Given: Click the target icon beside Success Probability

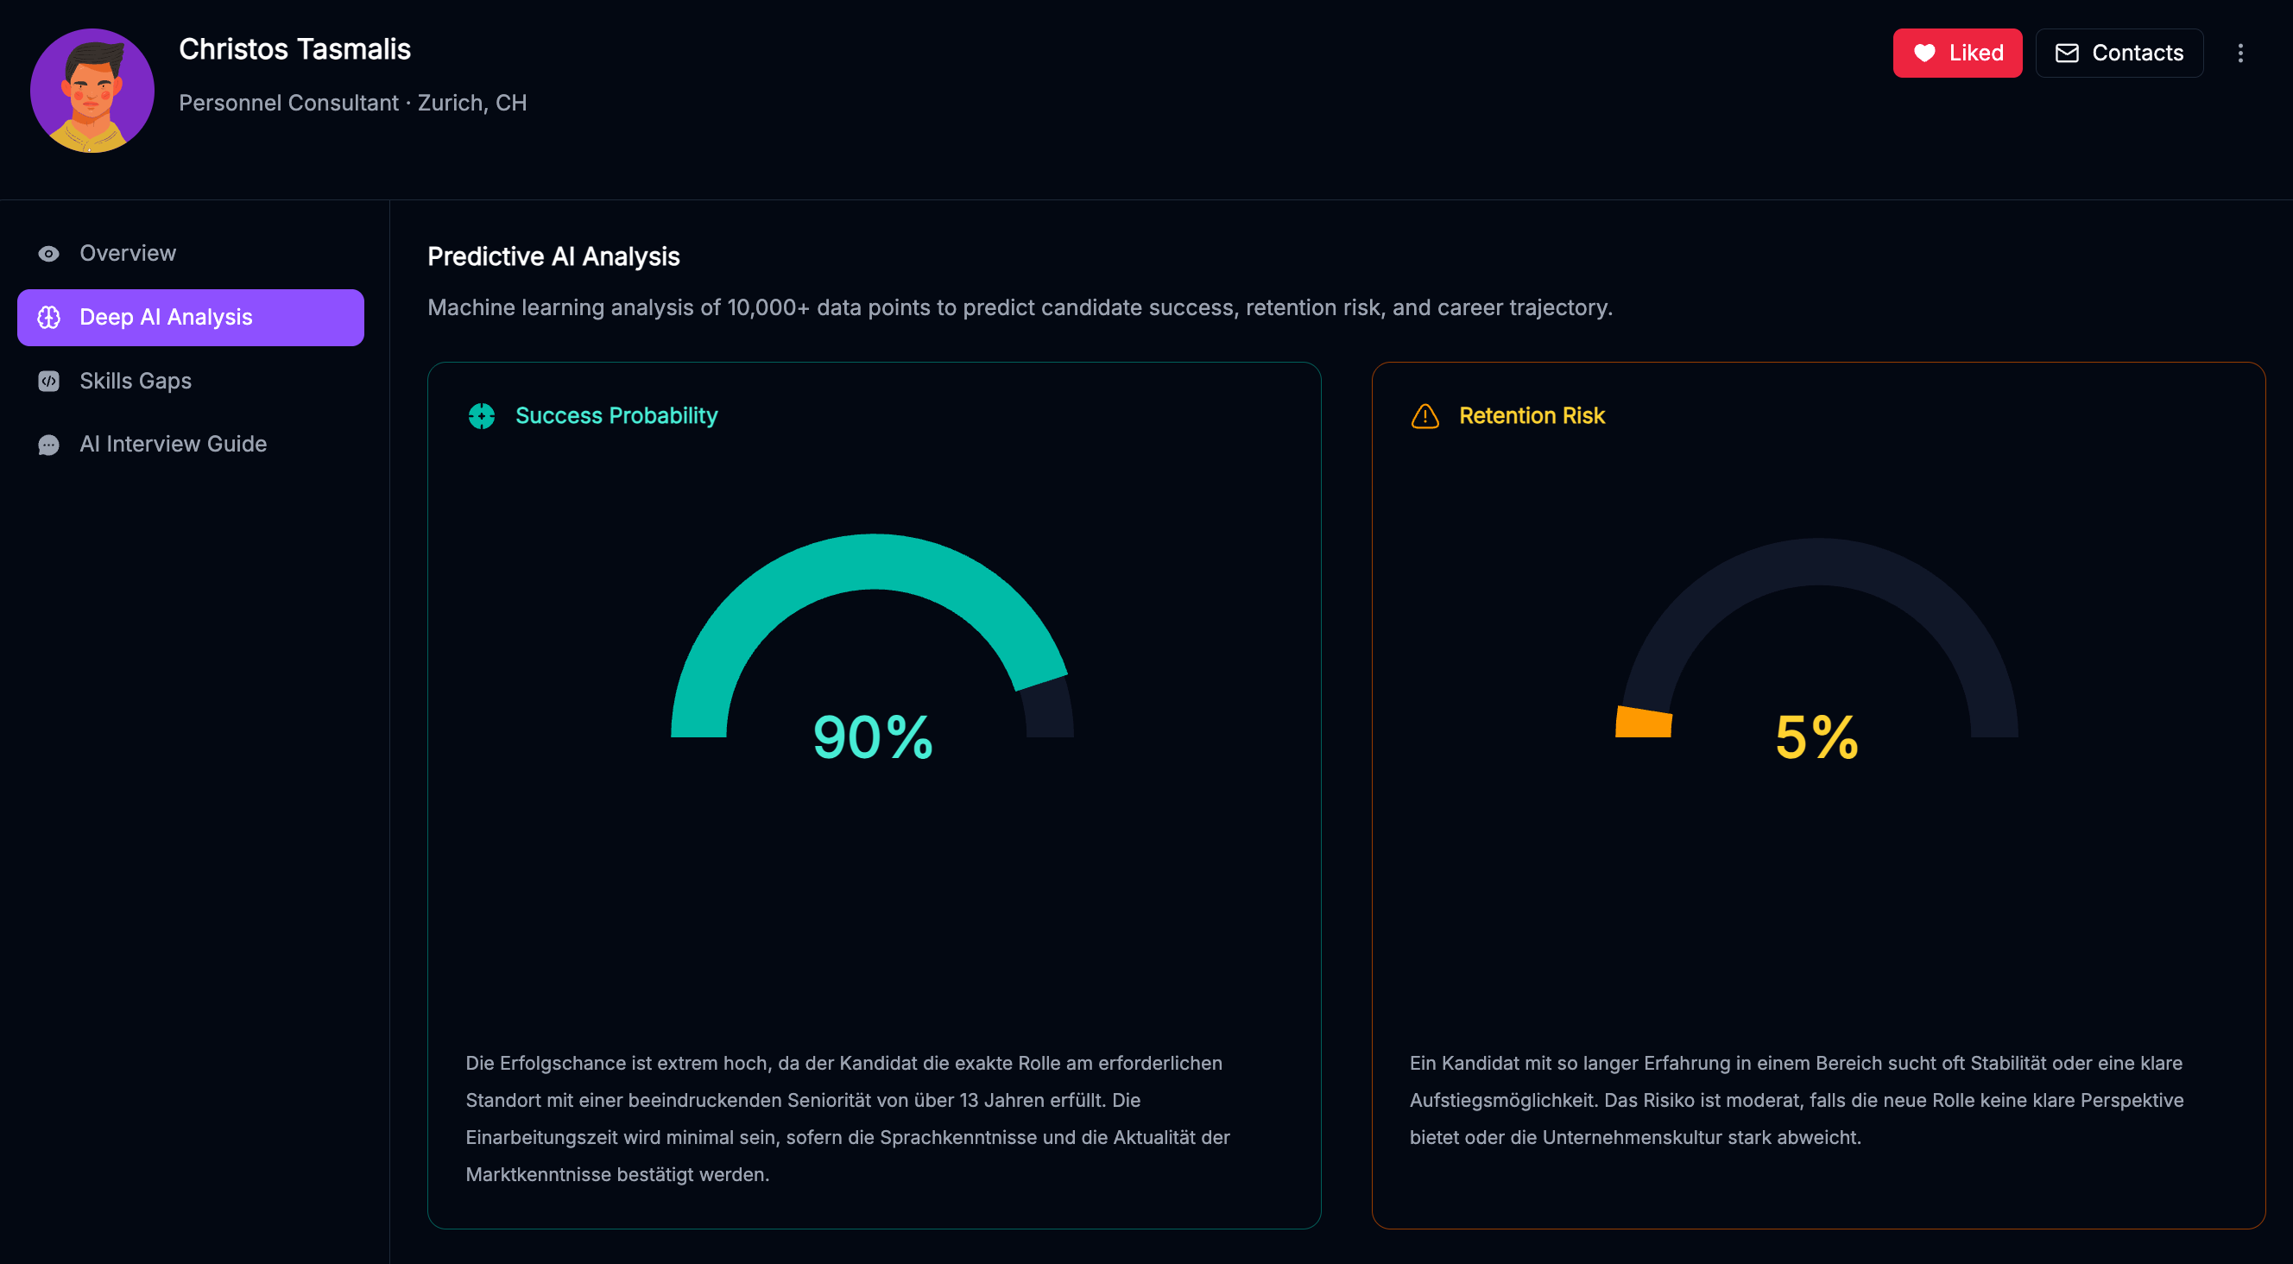Looking at the screenshot, I should click(482, 415).
